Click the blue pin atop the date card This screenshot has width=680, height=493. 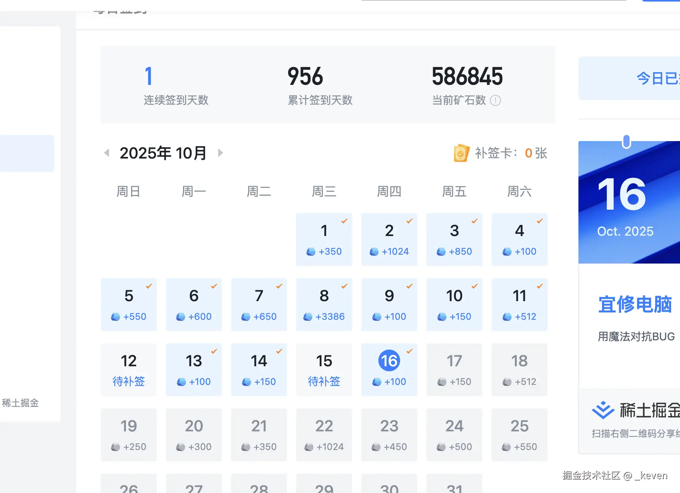(627, 141)
